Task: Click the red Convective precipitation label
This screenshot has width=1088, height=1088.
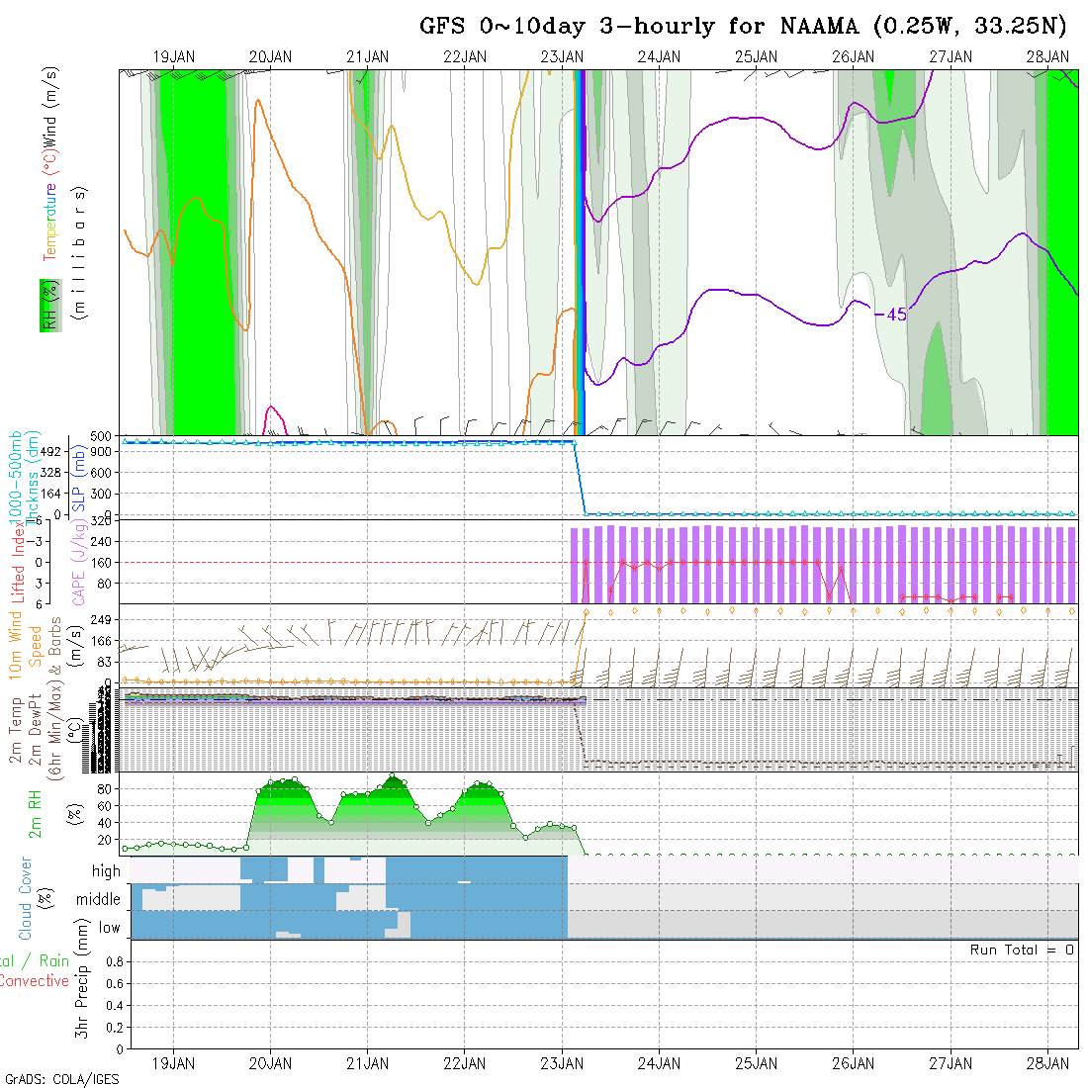Action: pyautogui.click(x=34, y=981)
